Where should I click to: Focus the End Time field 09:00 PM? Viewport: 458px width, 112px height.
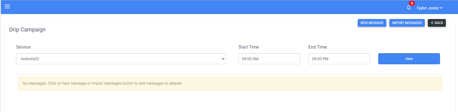click(x=339, y=59)
